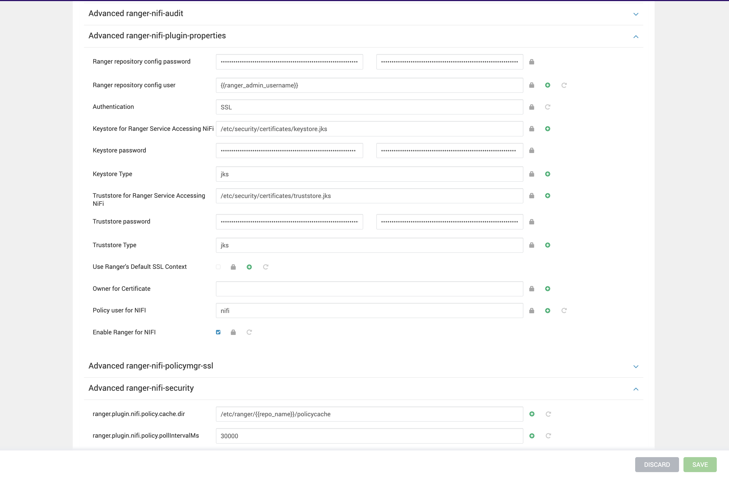This screenshot has height=481, width=729.
Task: Focus first Ranger repository config password field
Action: (x=289, y=62)
